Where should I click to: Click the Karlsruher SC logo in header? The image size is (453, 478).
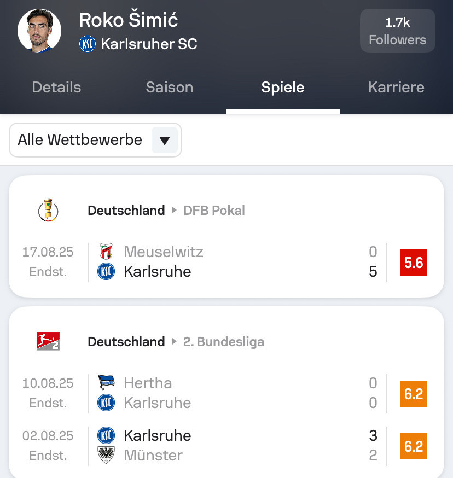[x=87, y=44]
